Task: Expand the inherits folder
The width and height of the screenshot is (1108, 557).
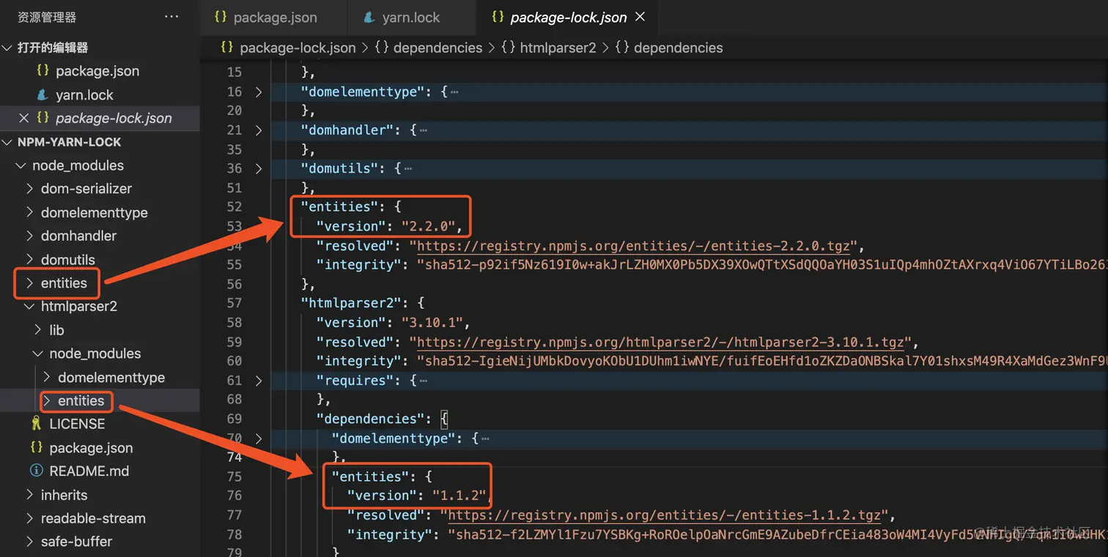Action: coord(29,495)
